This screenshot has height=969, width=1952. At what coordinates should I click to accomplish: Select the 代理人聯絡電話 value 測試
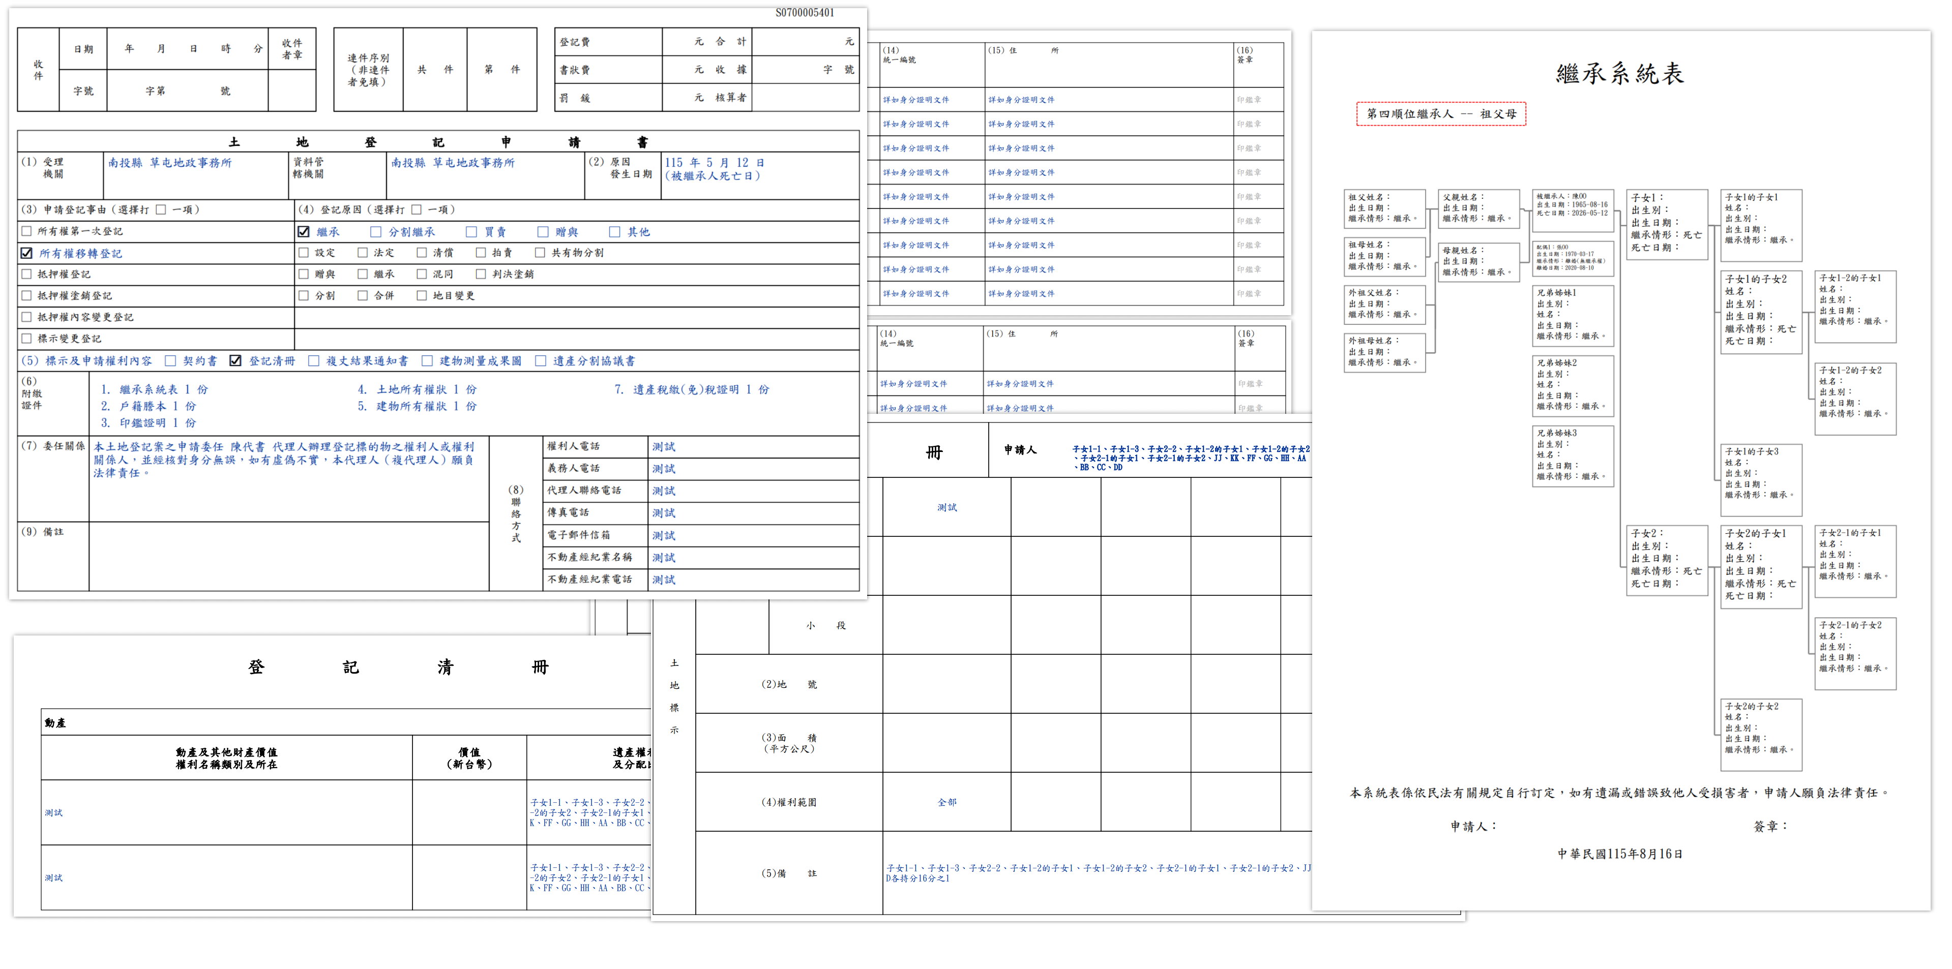pyautogui.click(x=664, y=491)
